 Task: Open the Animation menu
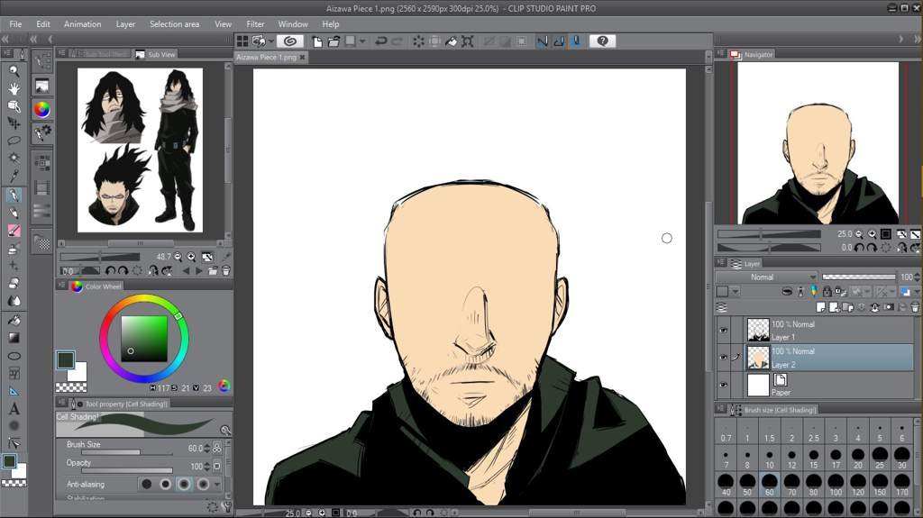point(82,24)
